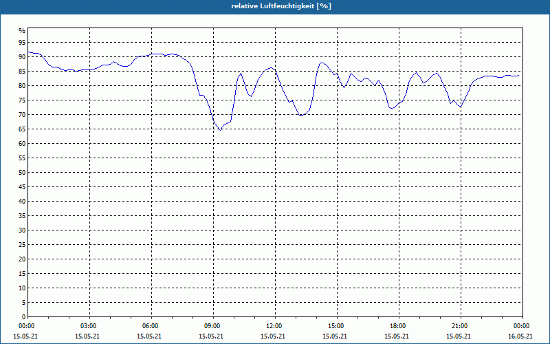
Task: Select the "21:00" time axis label
Action: click(461, 326)
